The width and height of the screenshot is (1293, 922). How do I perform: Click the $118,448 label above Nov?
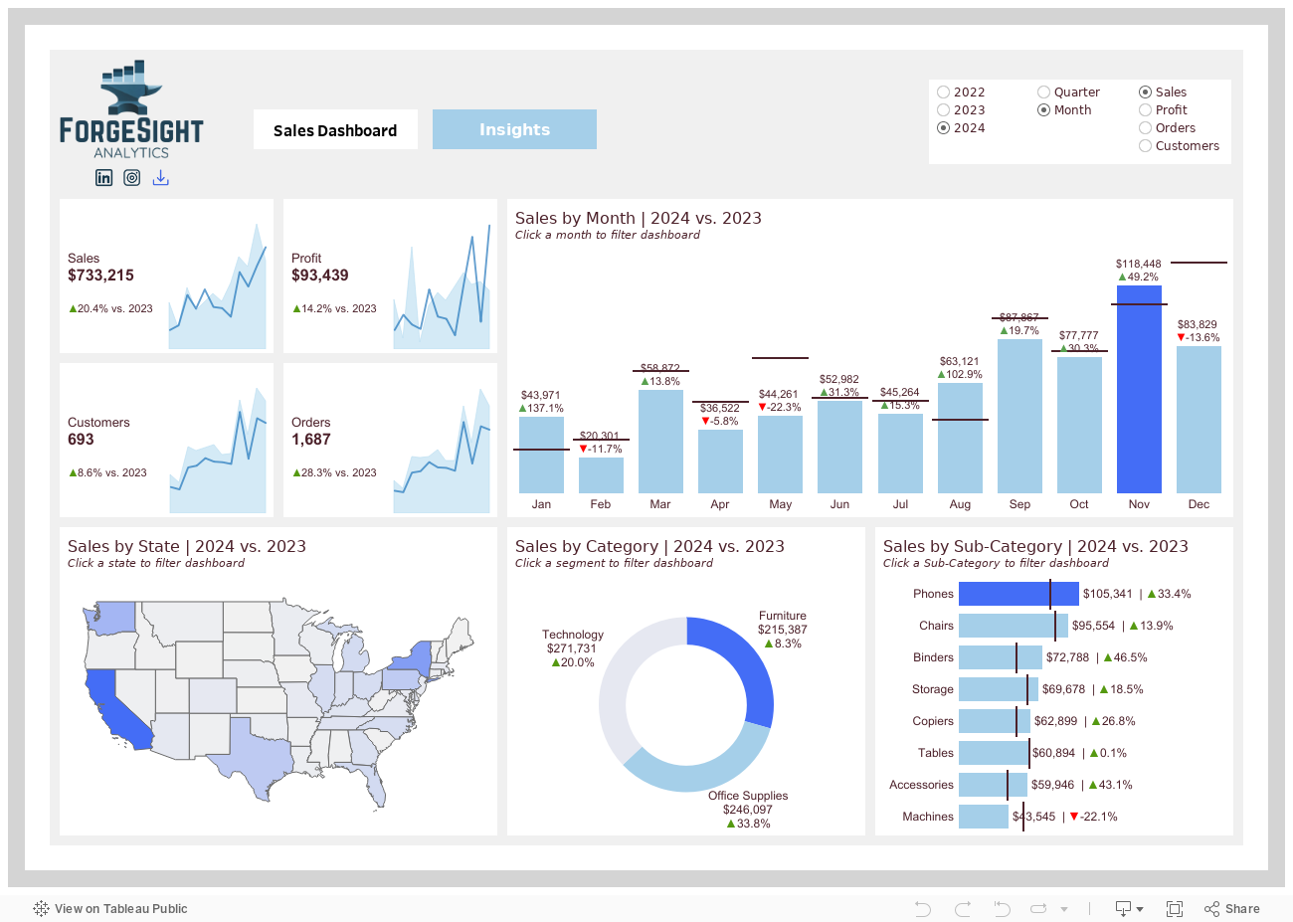[x=1139, y=265]
